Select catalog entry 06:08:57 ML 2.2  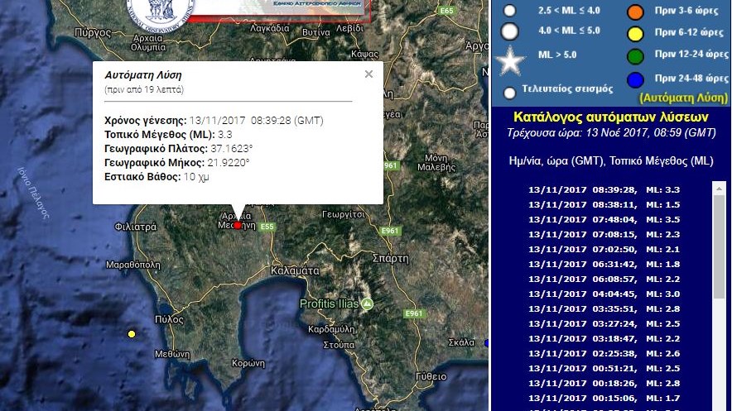coord(604,280)
